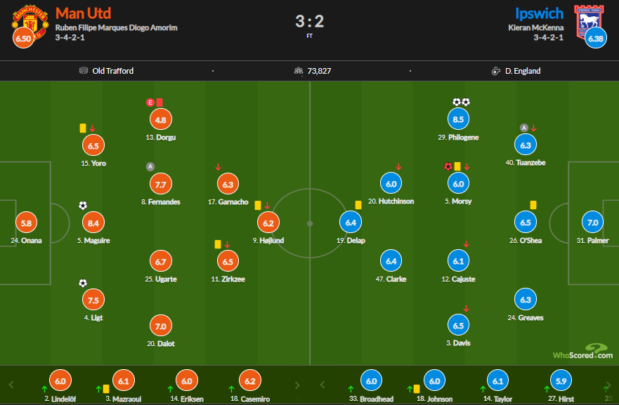This screenshot has height=405, width=619.
Task: Click Dorgu's red card icon
Action: tap(159, 102)
